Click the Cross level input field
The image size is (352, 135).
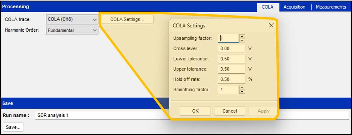tap(231, 49)
